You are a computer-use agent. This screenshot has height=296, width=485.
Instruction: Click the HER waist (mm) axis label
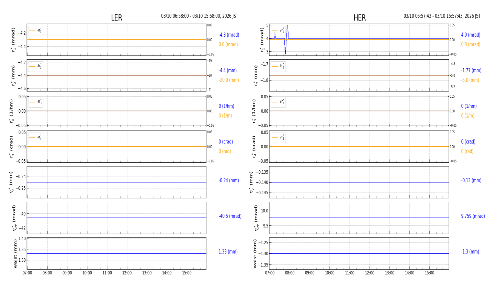(x=255, y=254)
